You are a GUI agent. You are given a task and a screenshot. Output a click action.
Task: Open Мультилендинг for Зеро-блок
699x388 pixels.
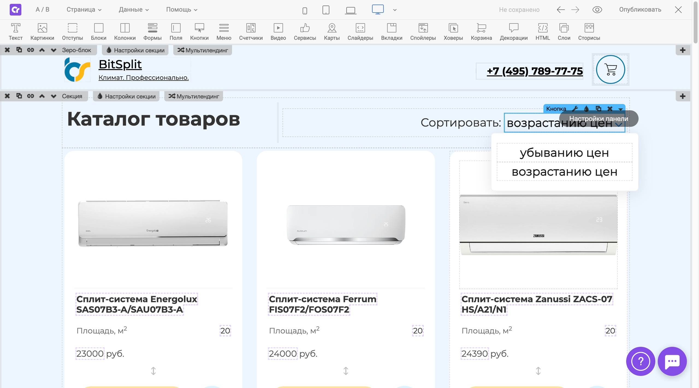click(x=203, y=50)
